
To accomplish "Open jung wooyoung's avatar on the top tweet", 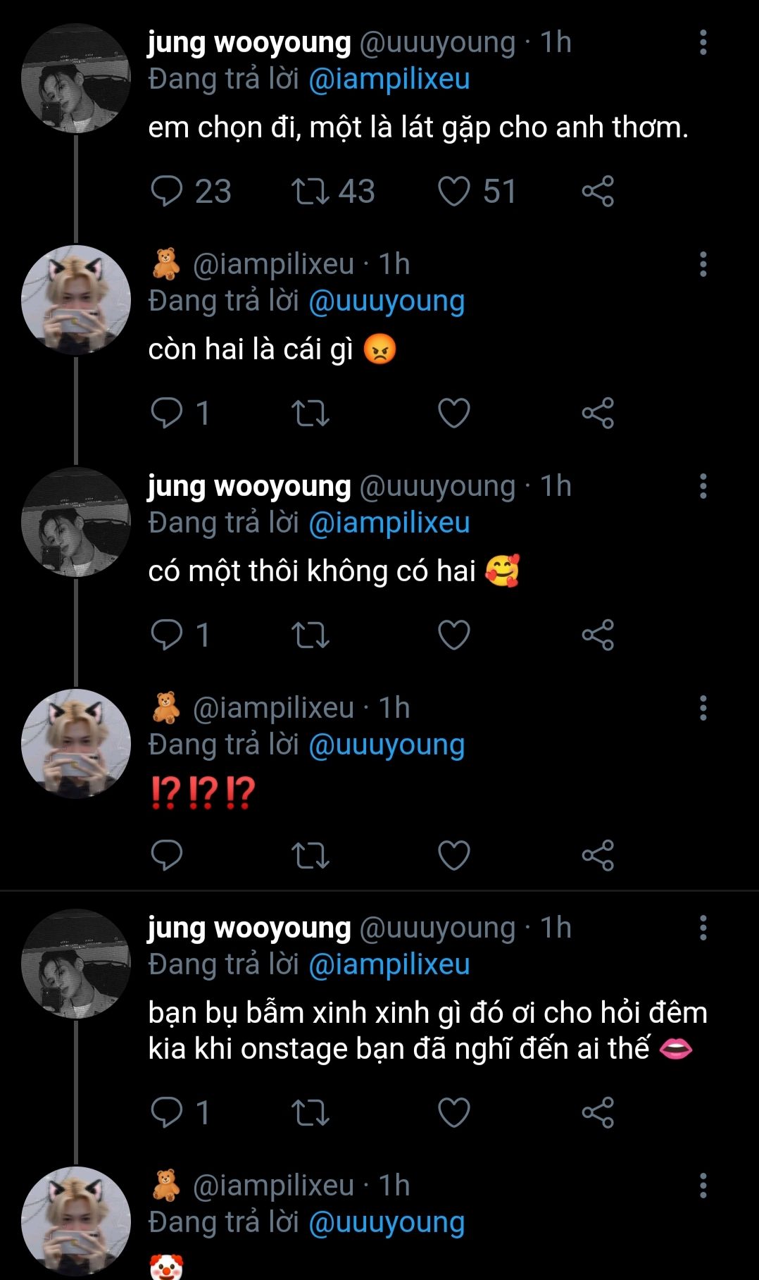I will [76, 78].
